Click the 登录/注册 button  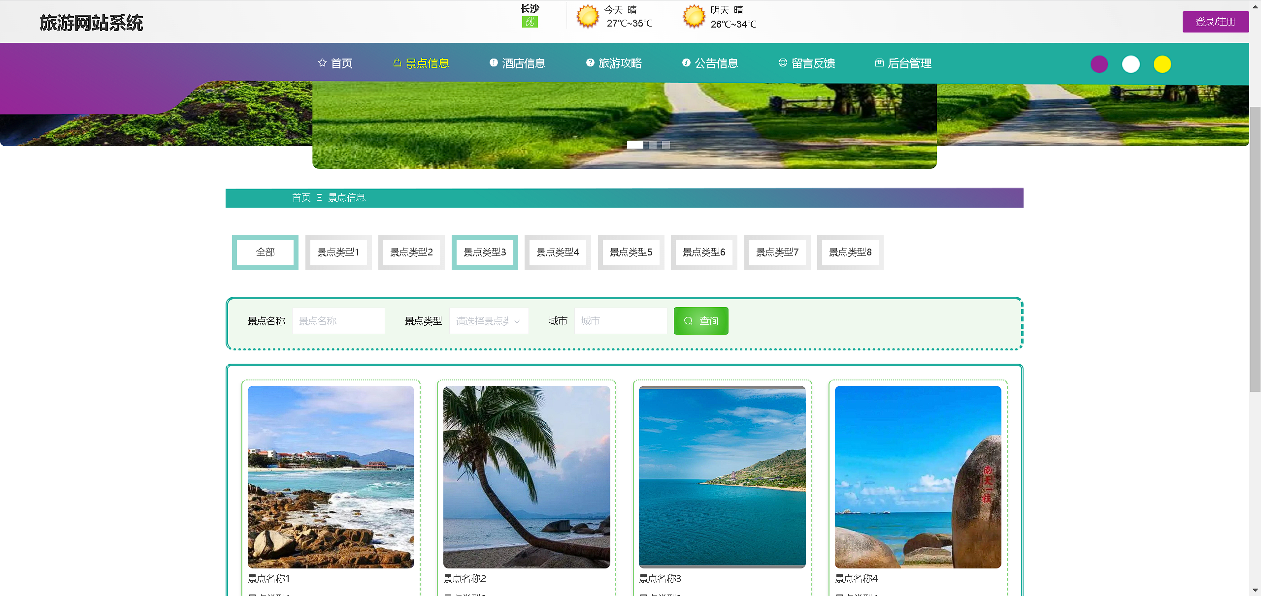(1215, 22)
